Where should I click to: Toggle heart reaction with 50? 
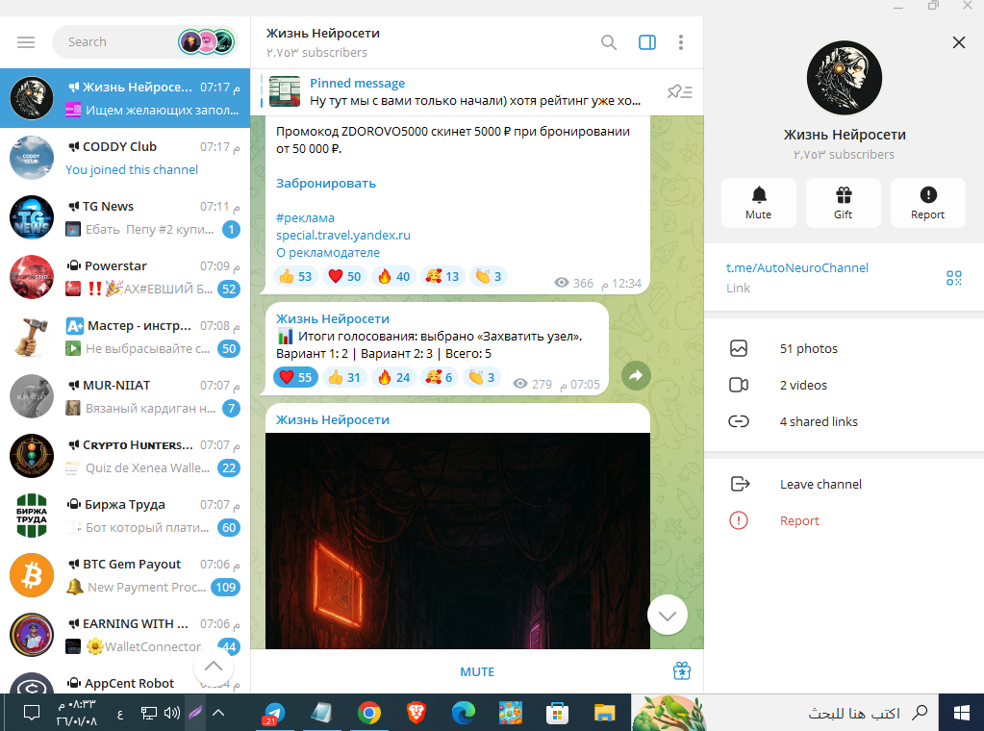click(345, 276)
